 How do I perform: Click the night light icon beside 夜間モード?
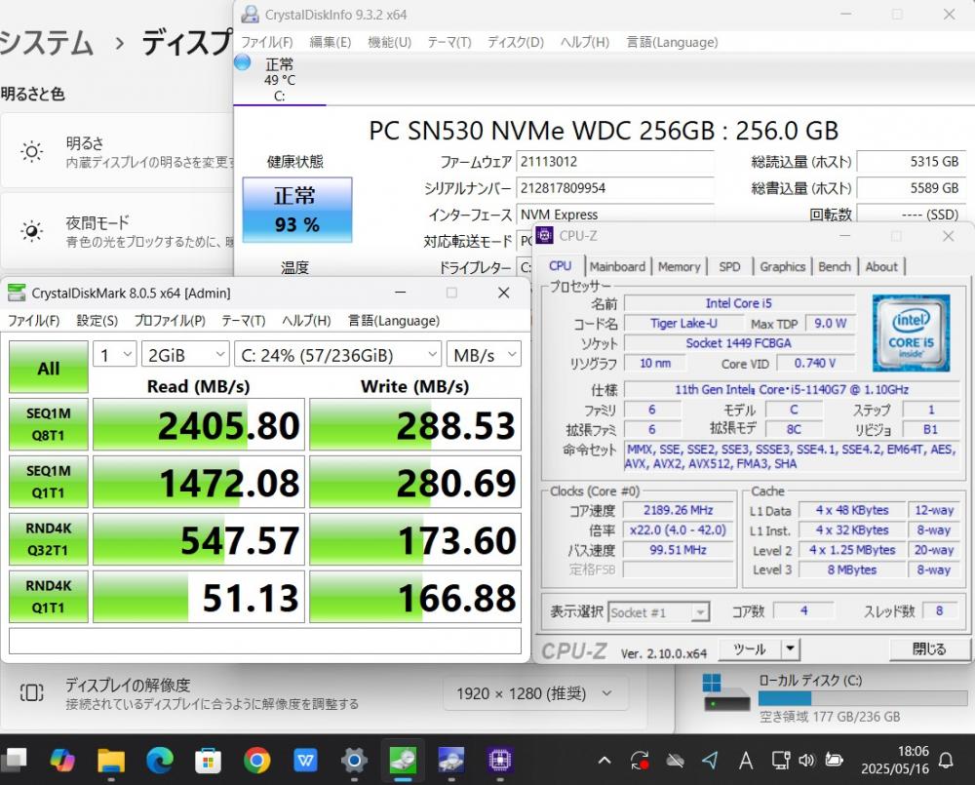(32, 231)
